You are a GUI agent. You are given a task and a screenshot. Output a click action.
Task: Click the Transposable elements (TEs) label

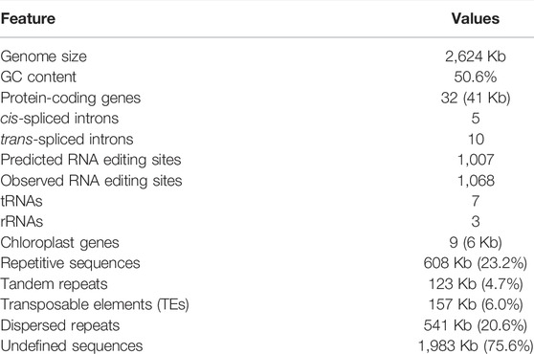[x=95, y=304]
